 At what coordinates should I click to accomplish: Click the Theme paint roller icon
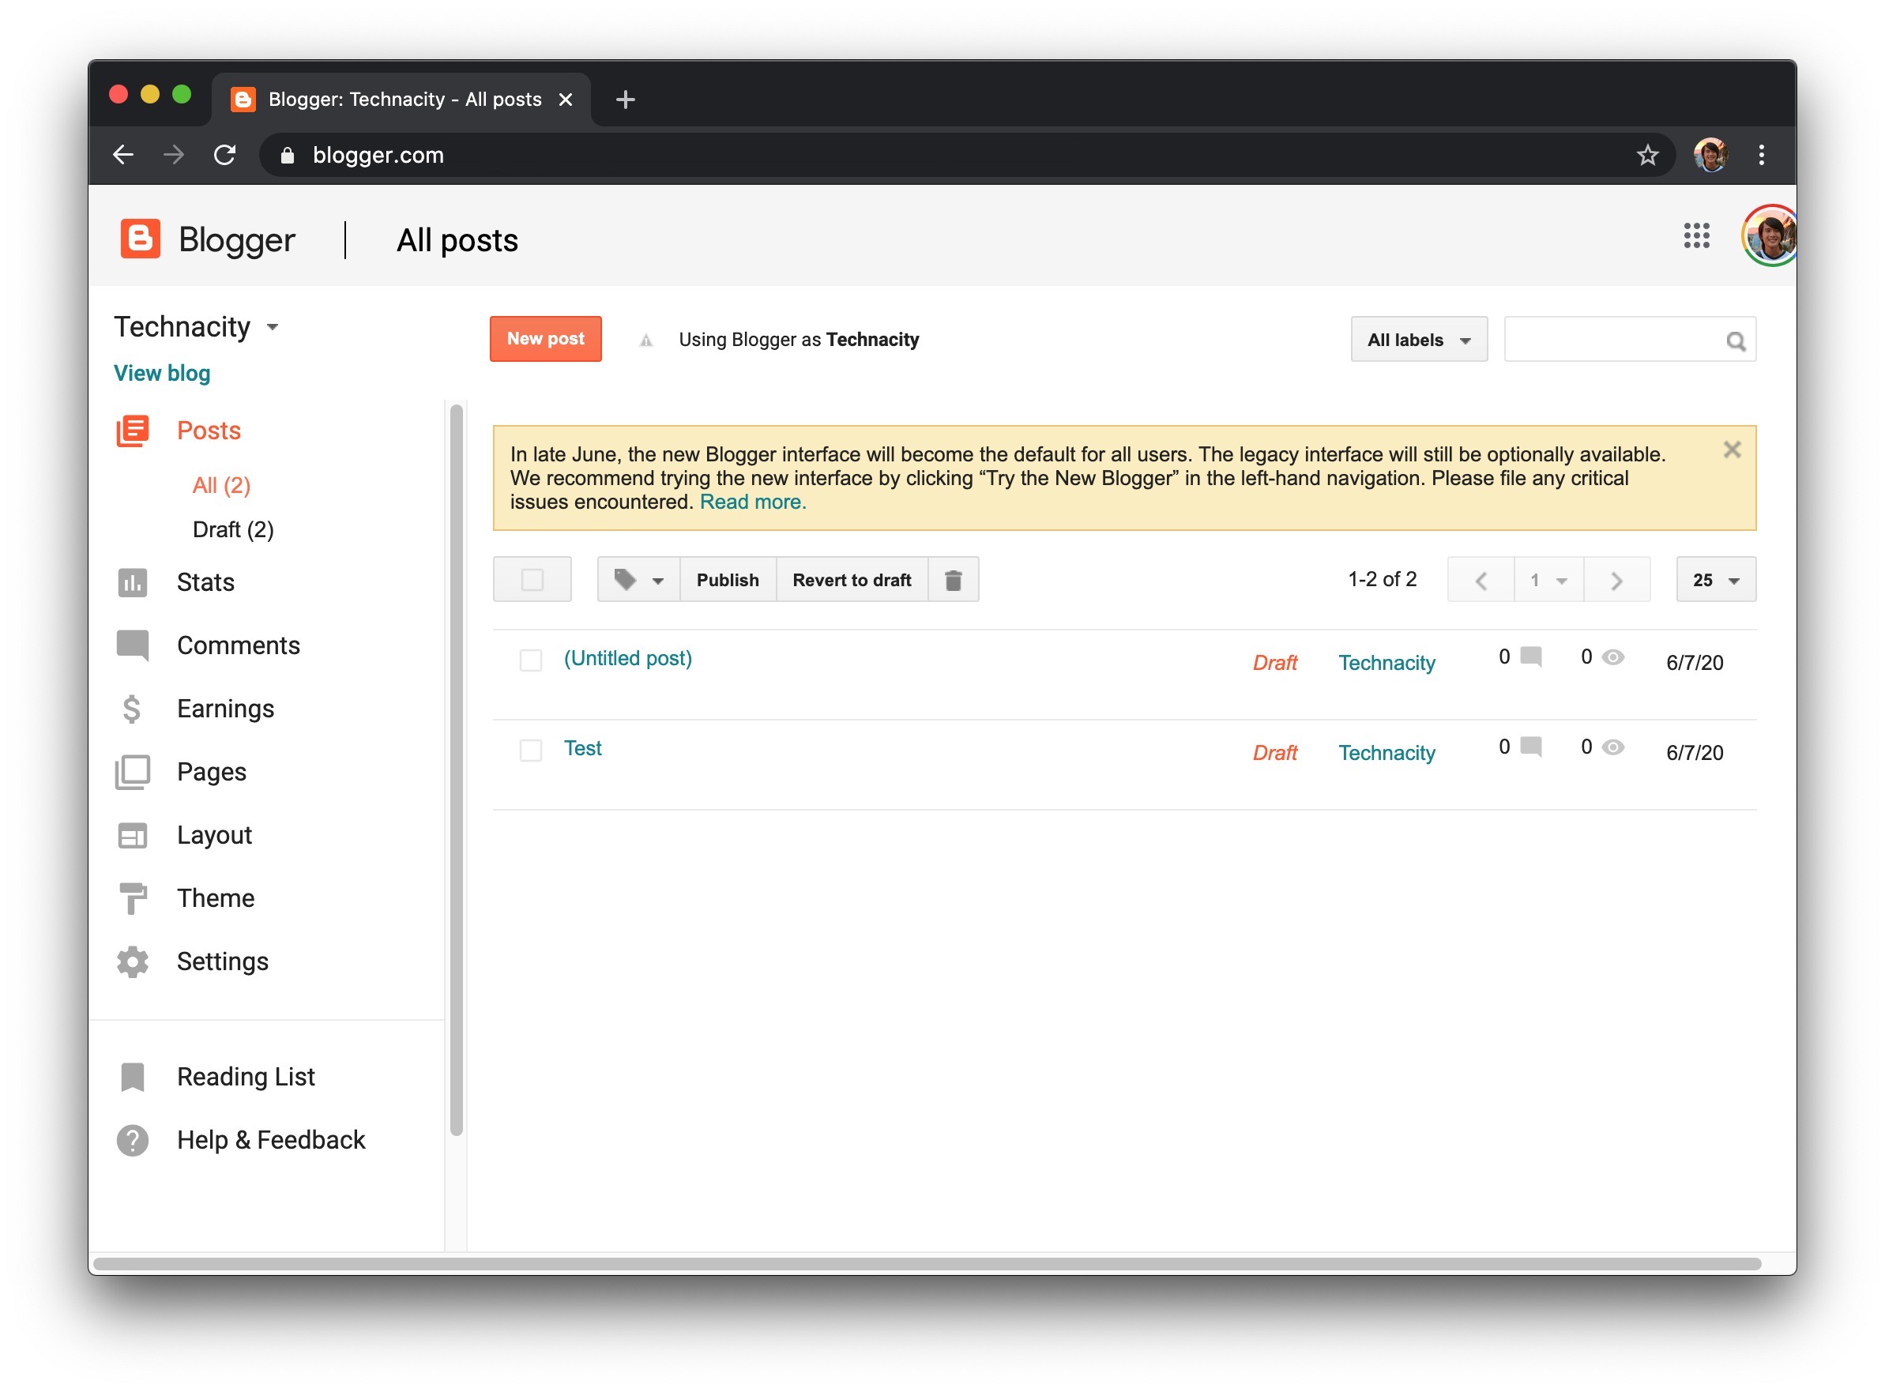pyautogui.click(x=132, y=898)
